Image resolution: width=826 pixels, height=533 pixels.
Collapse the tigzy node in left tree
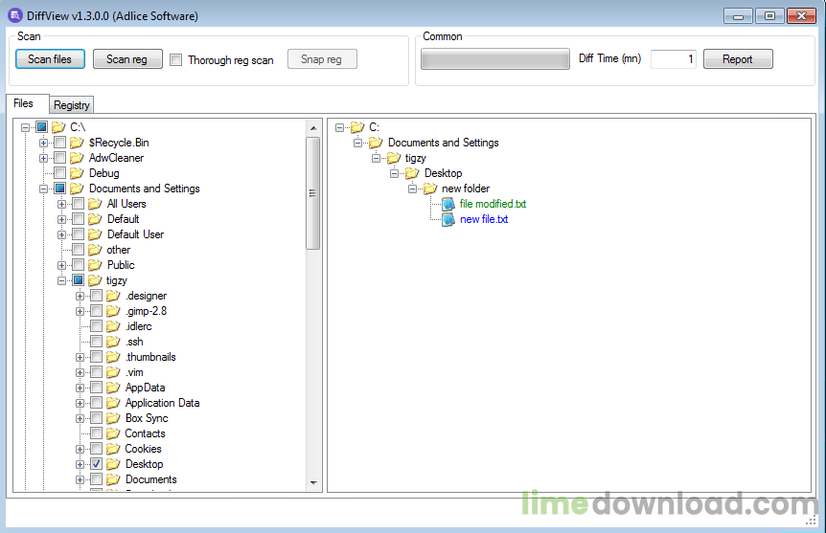pyautogui.click(x=61, y=280)
